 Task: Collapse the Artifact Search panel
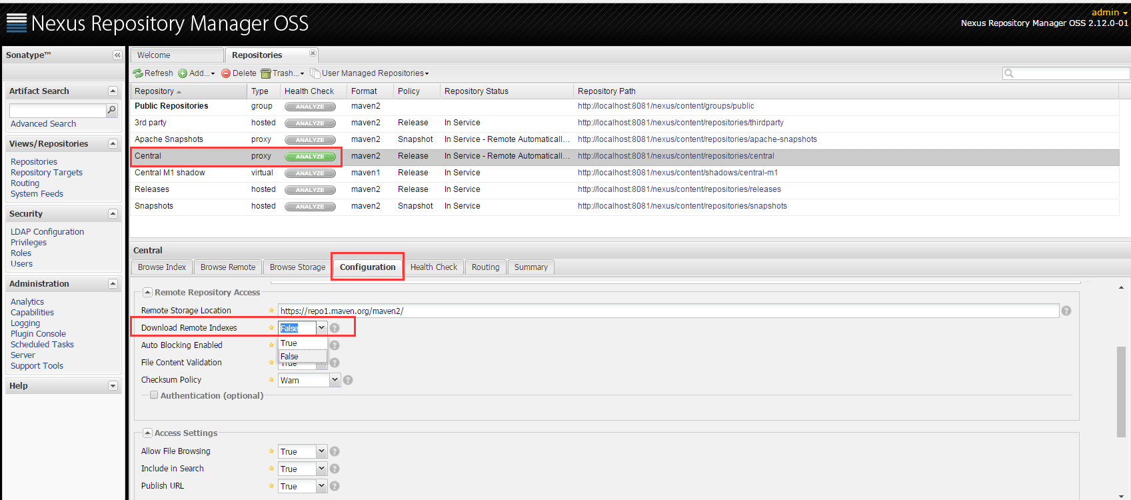113,91
